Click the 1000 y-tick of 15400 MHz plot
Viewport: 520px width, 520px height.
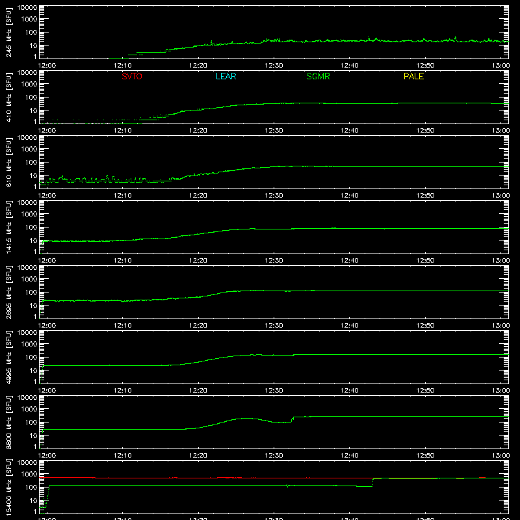(x=29, y=474)
